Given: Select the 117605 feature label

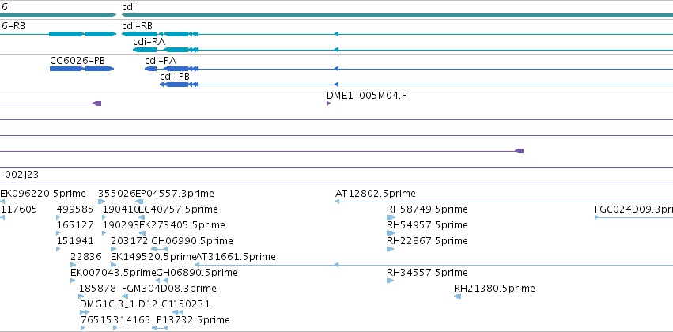Looking at the screenshot, I should pyautogui.click(x=19, y=209).
